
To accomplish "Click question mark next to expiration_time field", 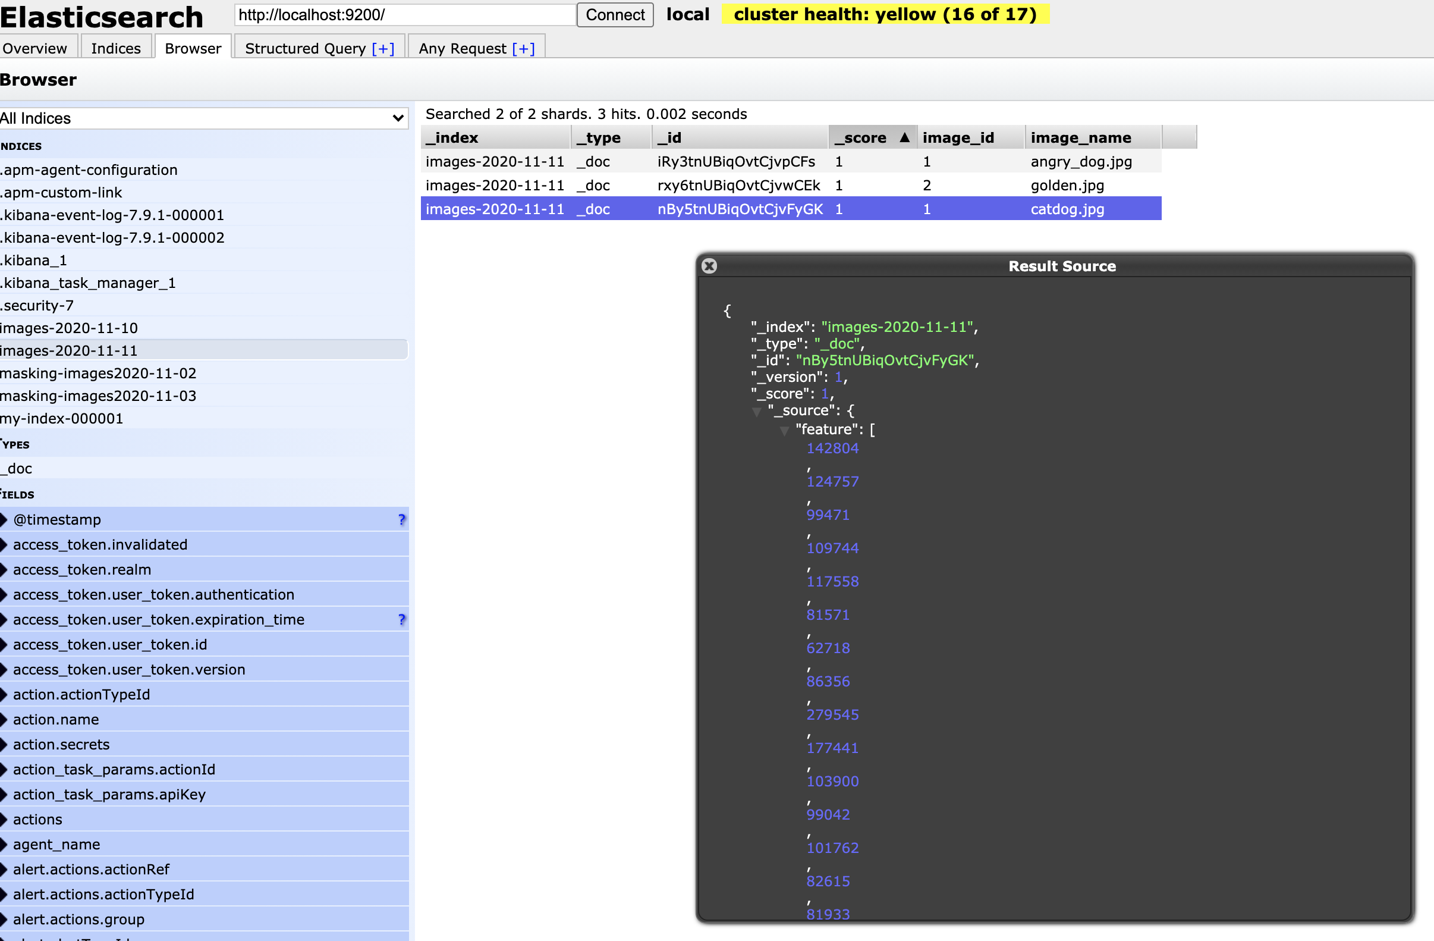I will pyautogui.click(x=402, y=619).
